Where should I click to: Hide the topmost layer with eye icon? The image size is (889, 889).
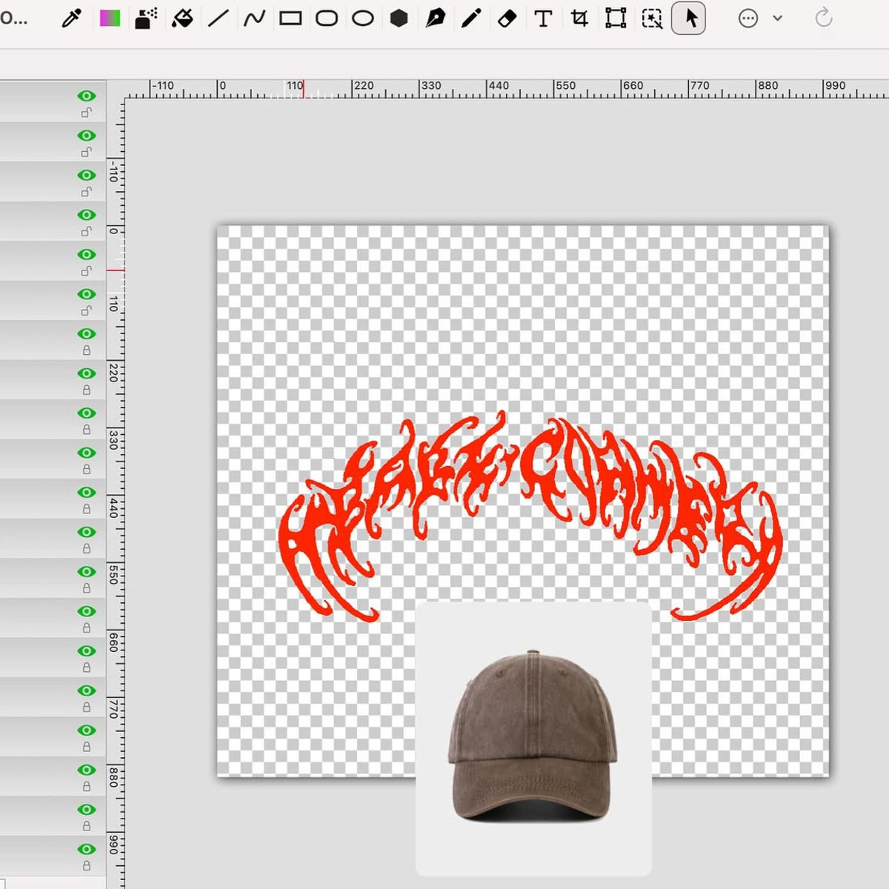tap(87, 96)
